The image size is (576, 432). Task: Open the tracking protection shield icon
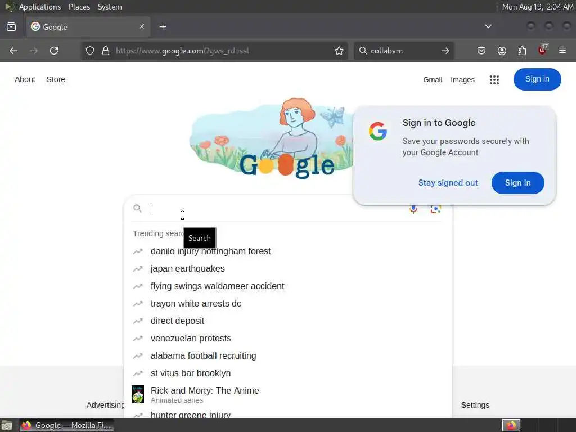[x=89, y=51]
